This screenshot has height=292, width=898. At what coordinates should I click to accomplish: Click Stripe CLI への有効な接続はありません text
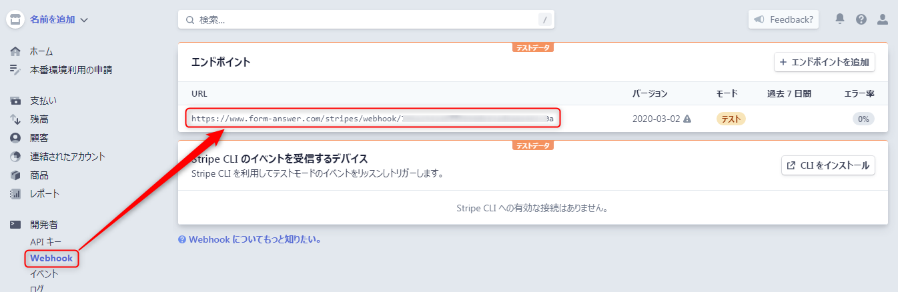coord(532,208)
